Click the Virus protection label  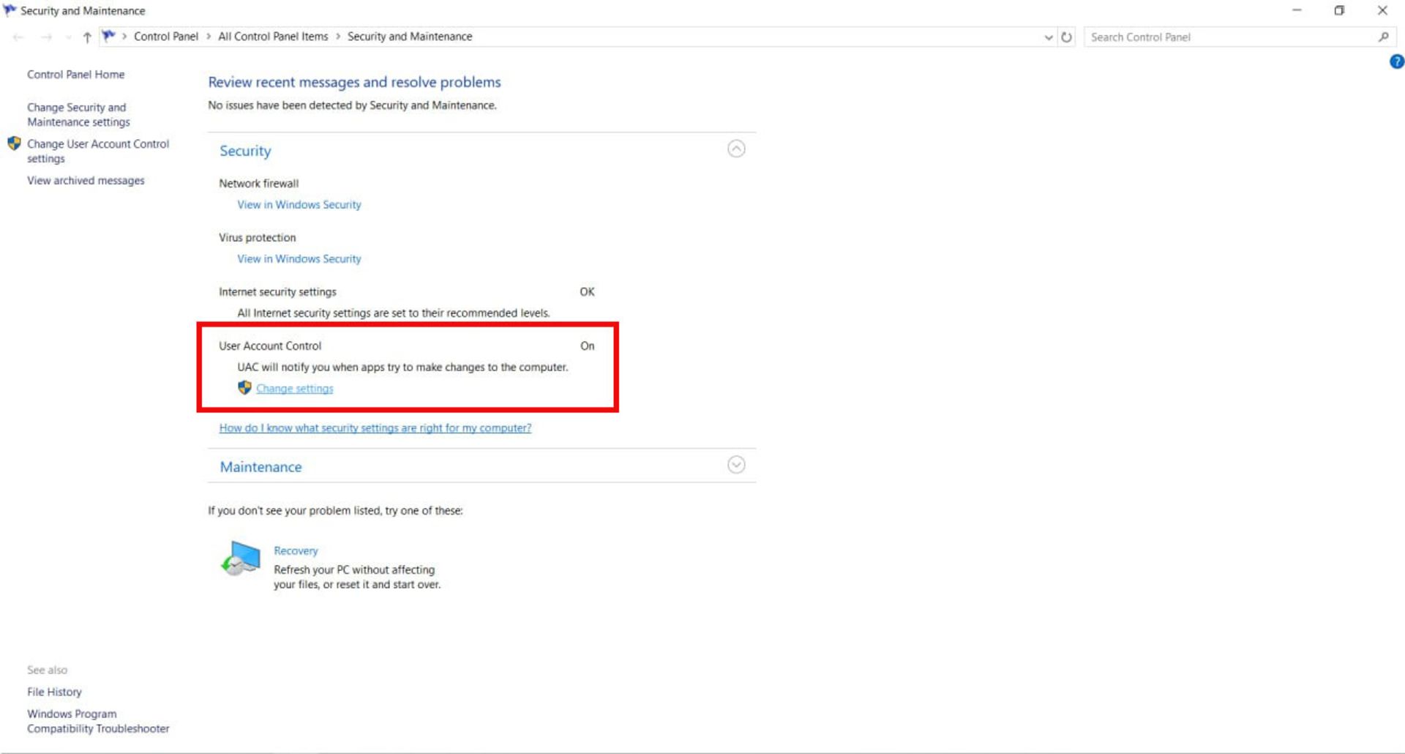pos(257,238)
